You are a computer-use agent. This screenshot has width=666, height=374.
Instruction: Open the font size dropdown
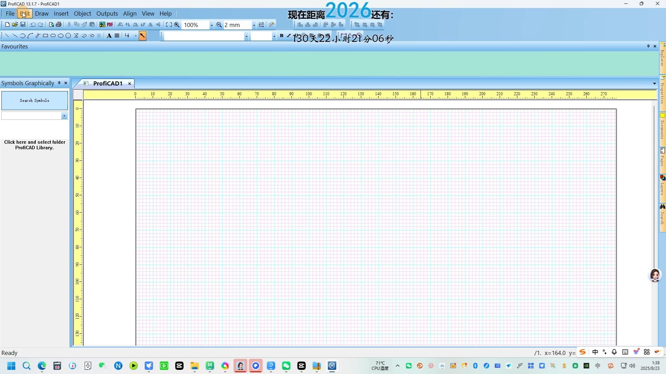(x=274, y=36)
